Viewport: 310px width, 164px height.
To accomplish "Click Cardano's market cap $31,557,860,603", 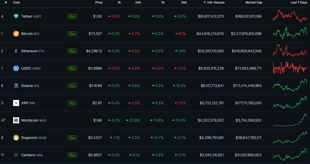I will 248,155.
